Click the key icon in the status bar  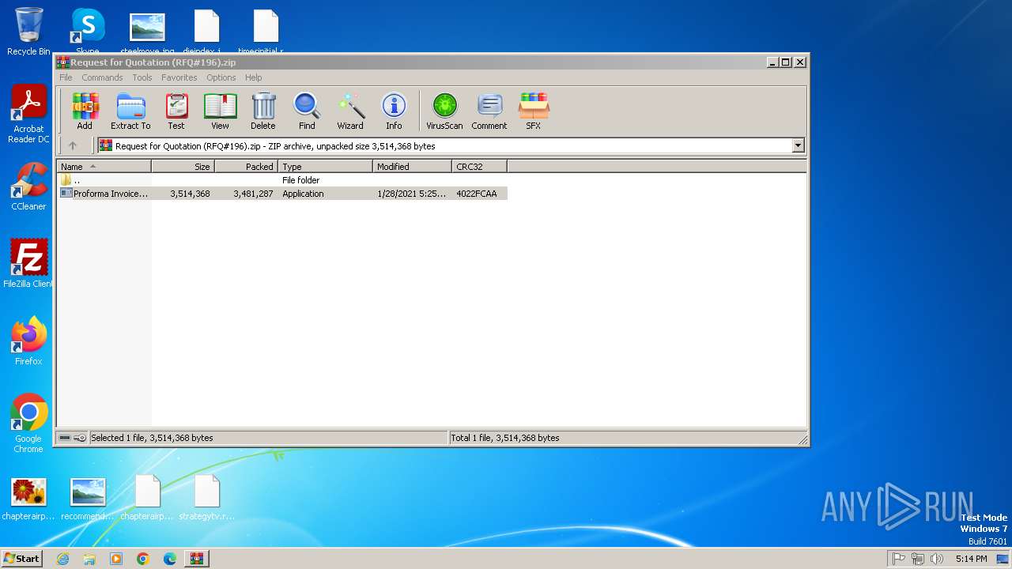pos(80,438)
